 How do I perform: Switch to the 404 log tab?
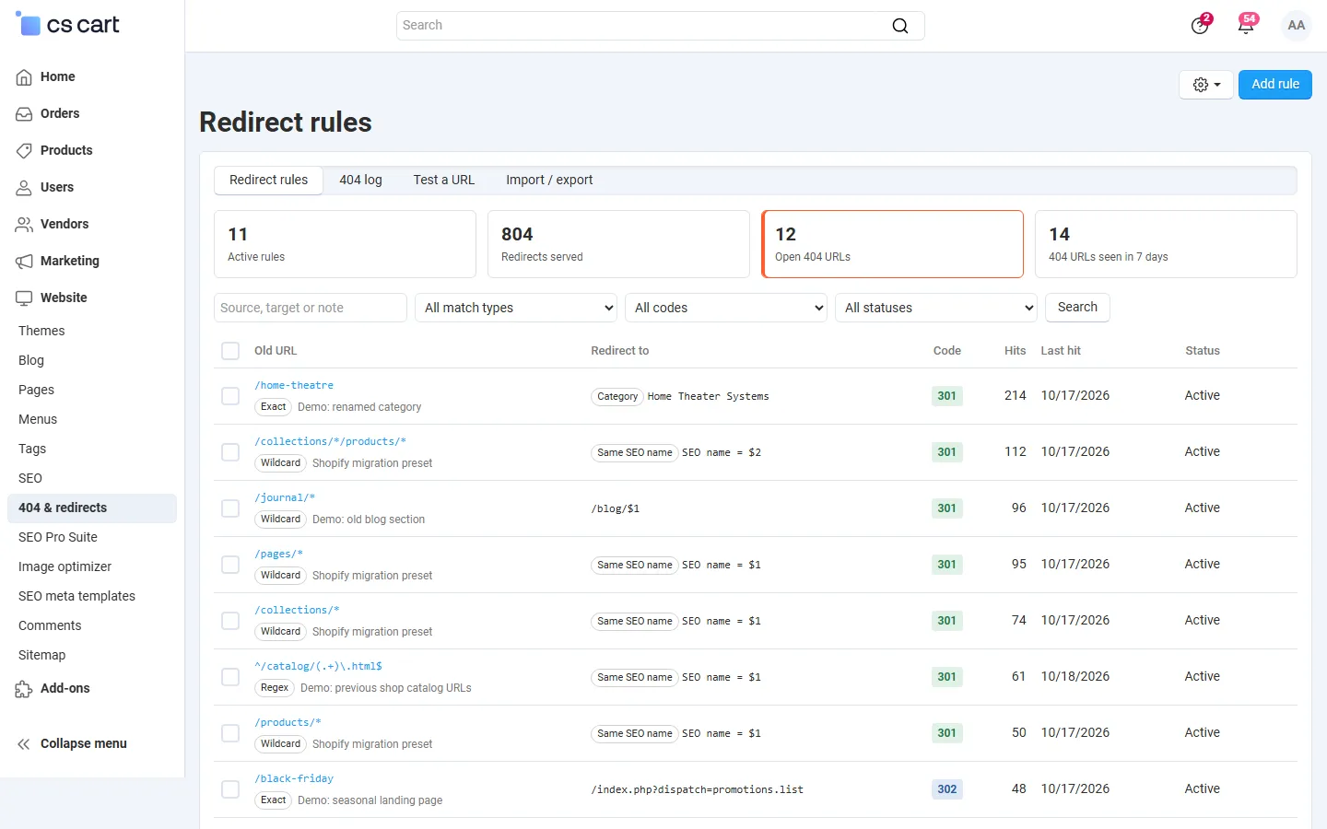pyautogui.click(x=360, y=181)
